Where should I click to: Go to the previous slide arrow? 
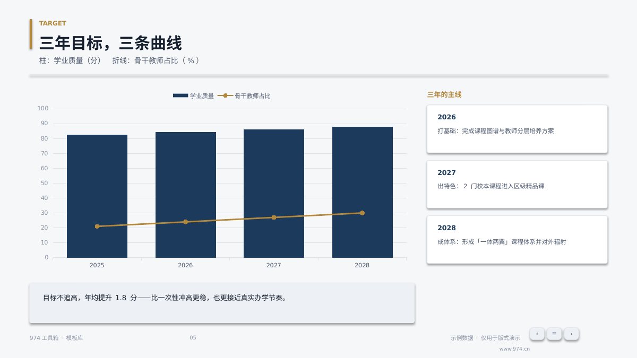[x=537, y=334]
